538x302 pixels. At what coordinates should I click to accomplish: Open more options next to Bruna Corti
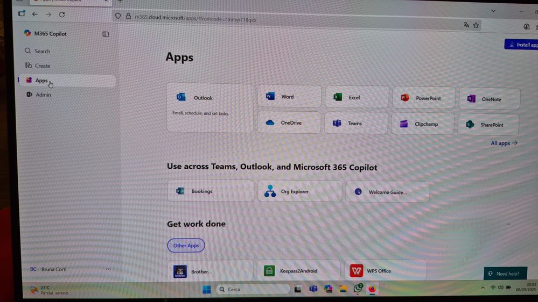pyautogui.click(x=108, y=269)
